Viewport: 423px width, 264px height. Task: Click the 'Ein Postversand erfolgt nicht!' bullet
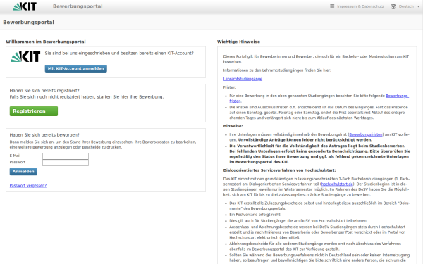[255, 215]
